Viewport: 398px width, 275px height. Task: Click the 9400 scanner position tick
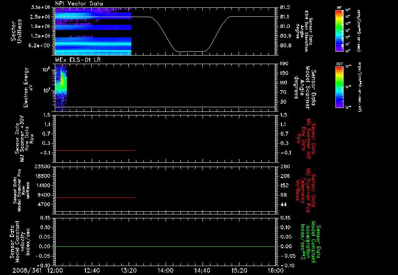[44, 195]
